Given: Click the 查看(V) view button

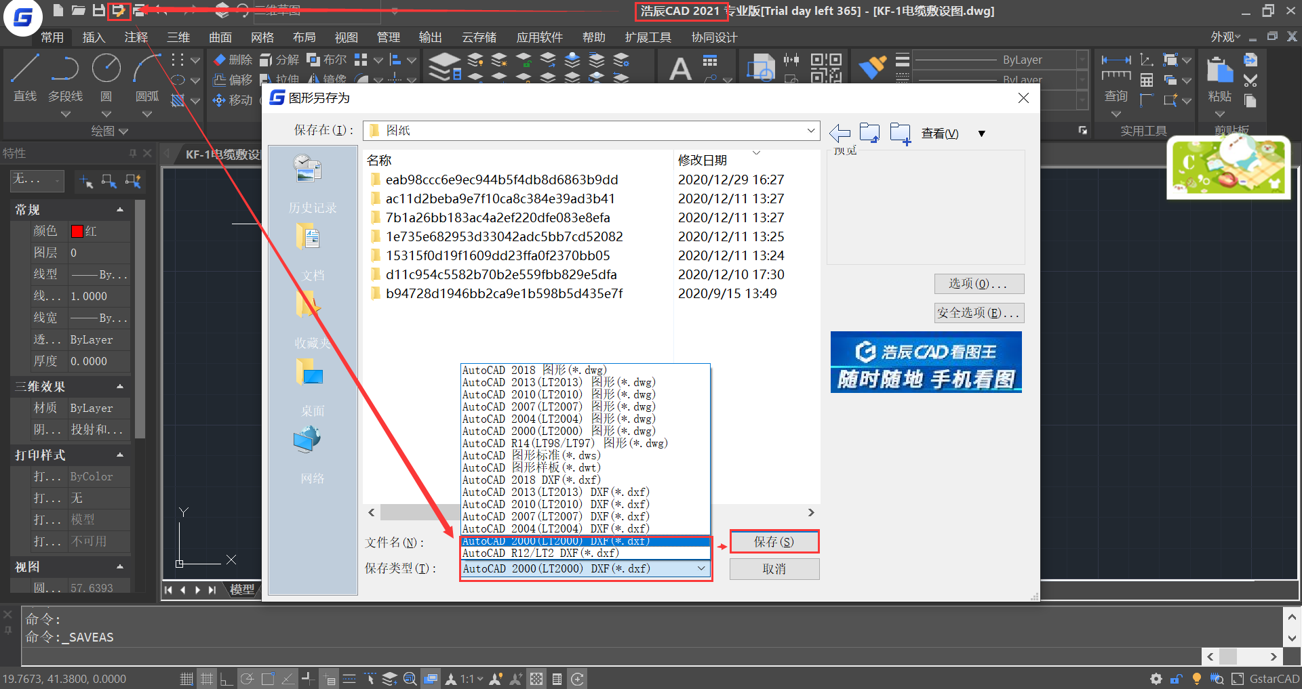Looking at the screenshot, I should pyautogui.click(x=940, y=133).
